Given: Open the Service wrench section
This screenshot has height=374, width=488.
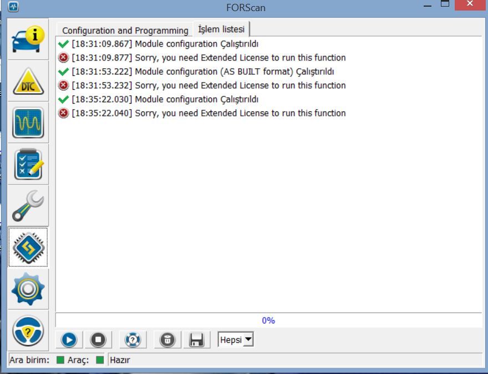Looking at the screenshot, I should 28,206.
